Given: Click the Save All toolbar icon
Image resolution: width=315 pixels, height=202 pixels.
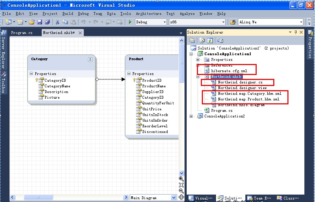Looking at the screenshot, I should 47,22.
